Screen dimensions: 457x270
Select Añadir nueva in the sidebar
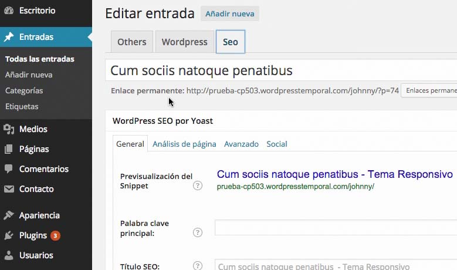coord(29,75)
